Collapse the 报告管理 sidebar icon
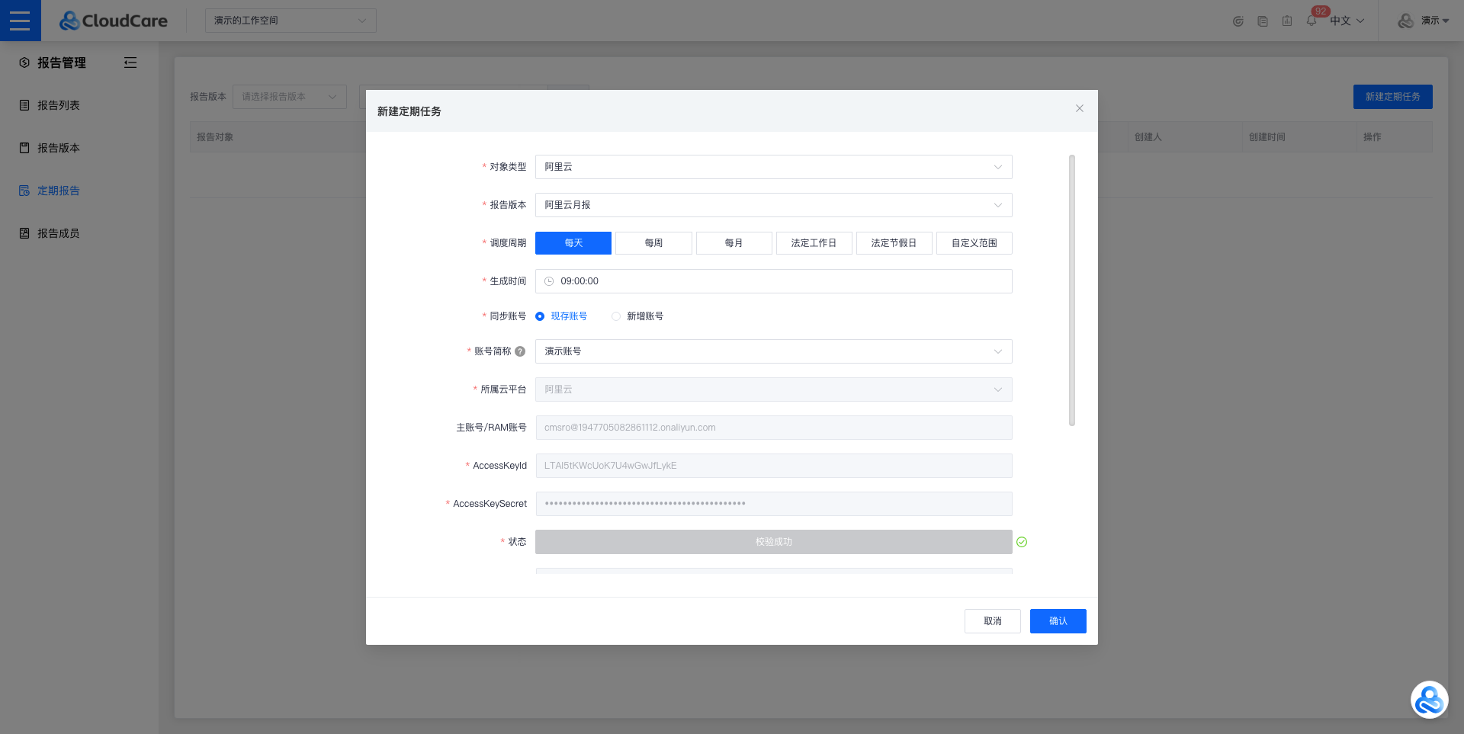The height and width of the screenshot is (734, 1464). coord(130,63)
